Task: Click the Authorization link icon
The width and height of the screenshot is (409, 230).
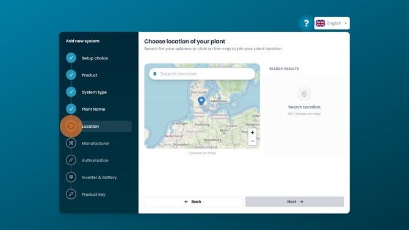Action: coord(71,160)
